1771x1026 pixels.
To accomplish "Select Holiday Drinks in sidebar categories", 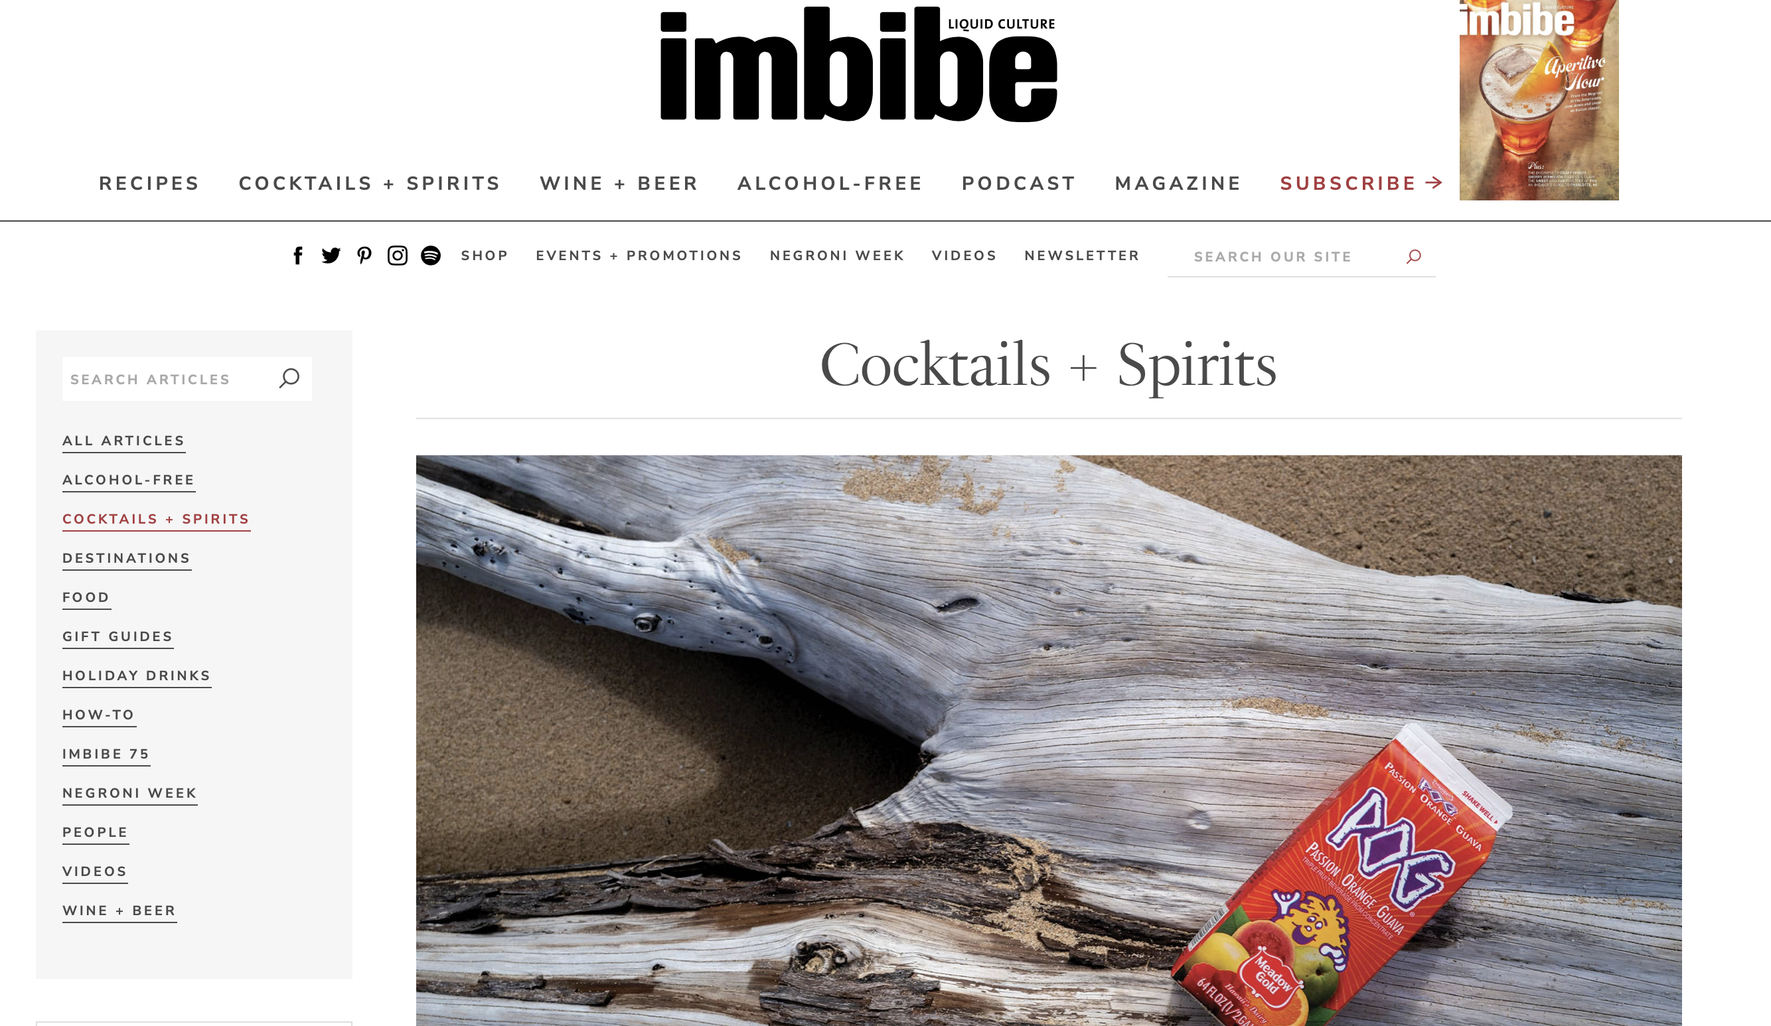I will coord(136,676).
